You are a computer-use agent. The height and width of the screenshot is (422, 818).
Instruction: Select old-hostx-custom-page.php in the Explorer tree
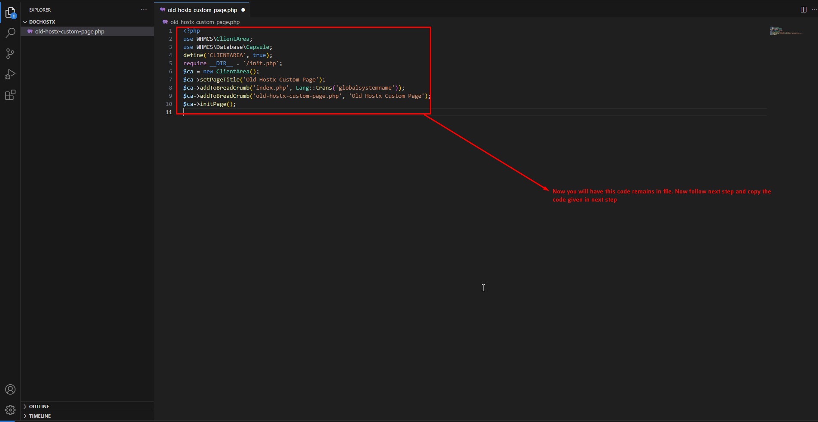70,32
